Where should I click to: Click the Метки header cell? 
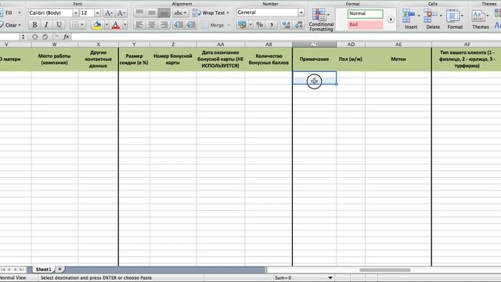[x=398, y=60]
